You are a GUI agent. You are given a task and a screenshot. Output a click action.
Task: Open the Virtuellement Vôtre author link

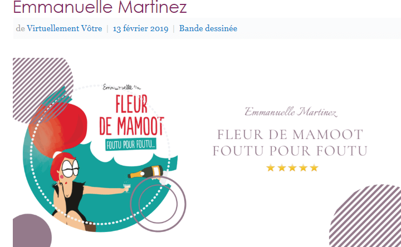pyautogui.click(x=64, y=28)
